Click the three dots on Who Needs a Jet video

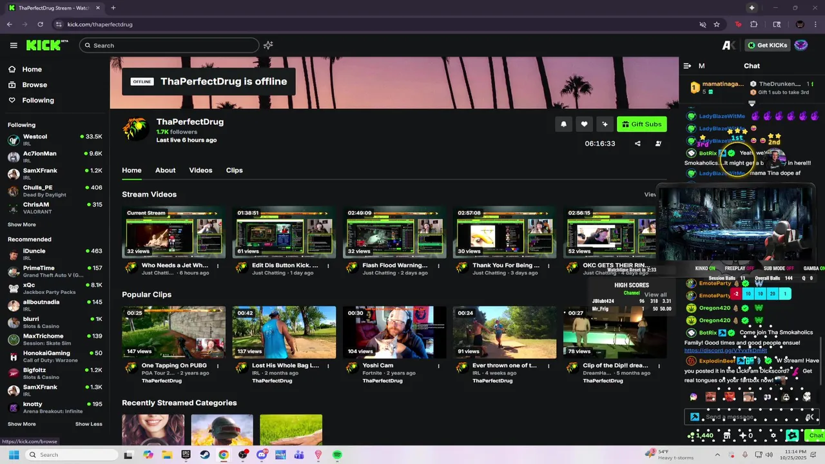pyautogui.click(x=218, y=266)
